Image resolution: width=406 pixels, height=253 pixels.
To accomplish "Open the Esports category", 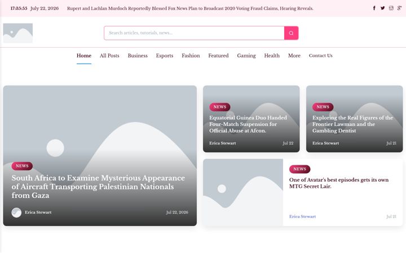I will 165,56.
